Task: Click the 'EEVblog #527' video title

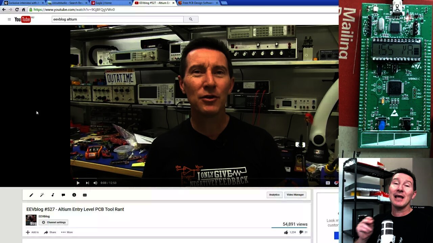Action: 75,209
